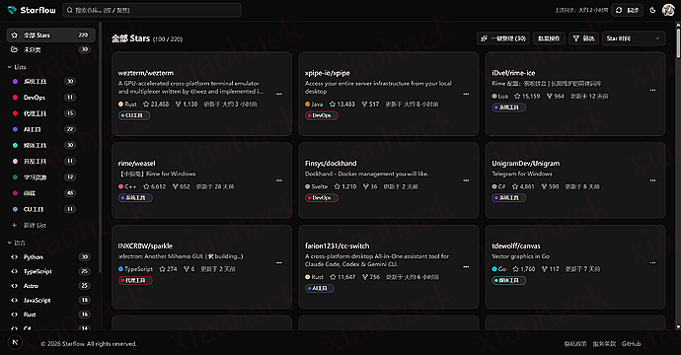The height and width of the screenshot is (355, 681).
Task: Select 全部 Stars in the sidebar
Action: pos(50,35)
